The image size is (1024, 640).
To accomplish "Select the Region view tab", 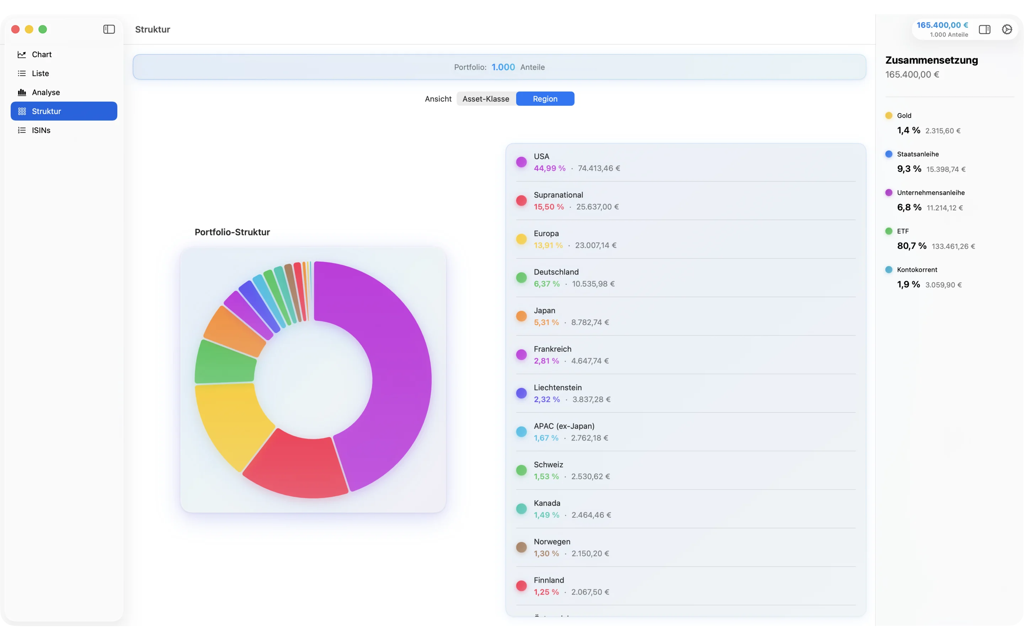I will (x=545, y=98).
